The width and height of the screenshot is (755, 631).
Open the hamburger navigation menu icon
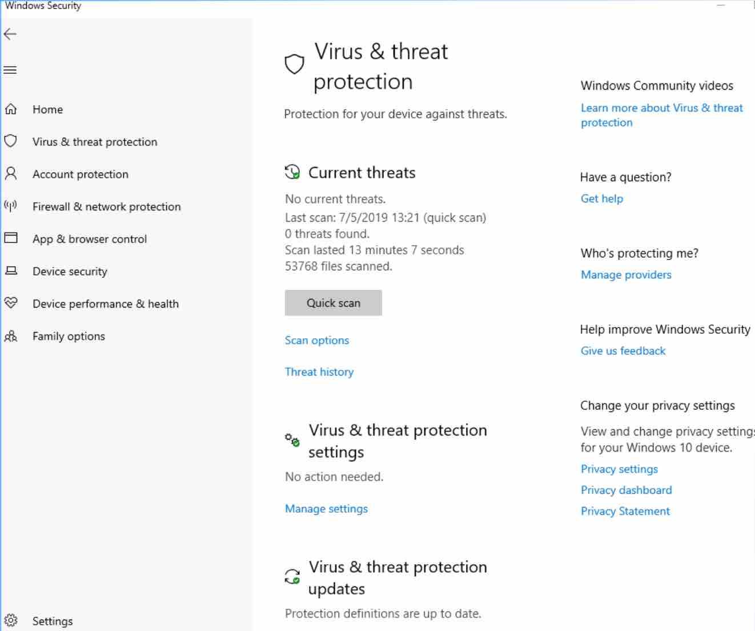click(x=10, y=70)
